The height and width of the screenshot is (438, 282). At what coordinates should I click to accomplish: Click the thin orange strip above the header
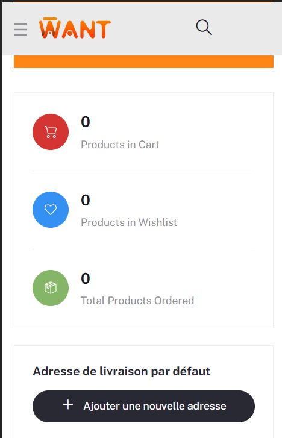pyautogui.click(x=143, y=1)
